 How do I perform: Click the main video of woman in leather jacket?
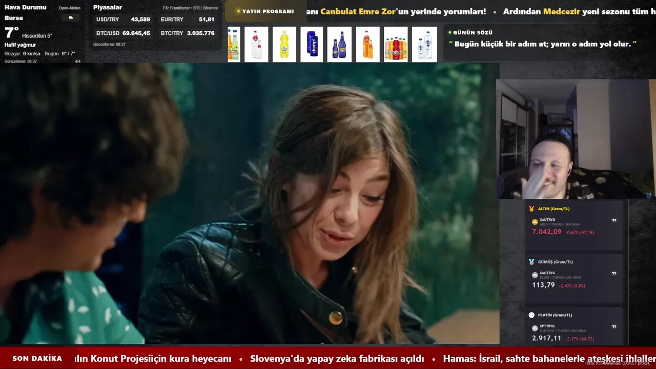[250, 203]
